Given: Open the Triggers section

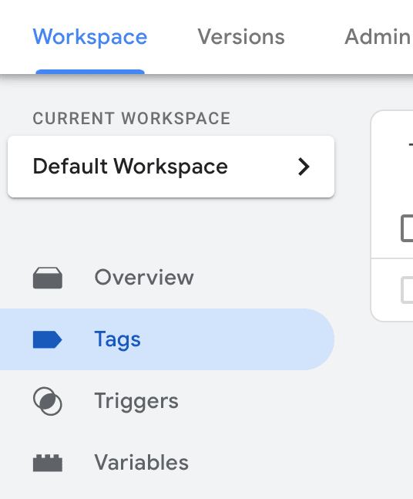Looking at the screenshot, I should click(136, 401).
